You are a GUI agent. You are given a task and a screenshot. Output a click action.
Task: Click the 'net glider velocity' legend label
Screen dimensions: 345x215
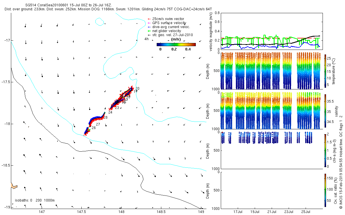click(167, 31)
